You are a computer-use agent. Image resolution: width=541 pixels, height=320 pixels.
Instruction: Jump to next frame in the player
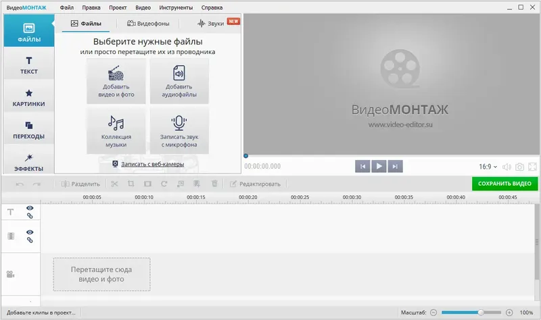tap(395, 166)
